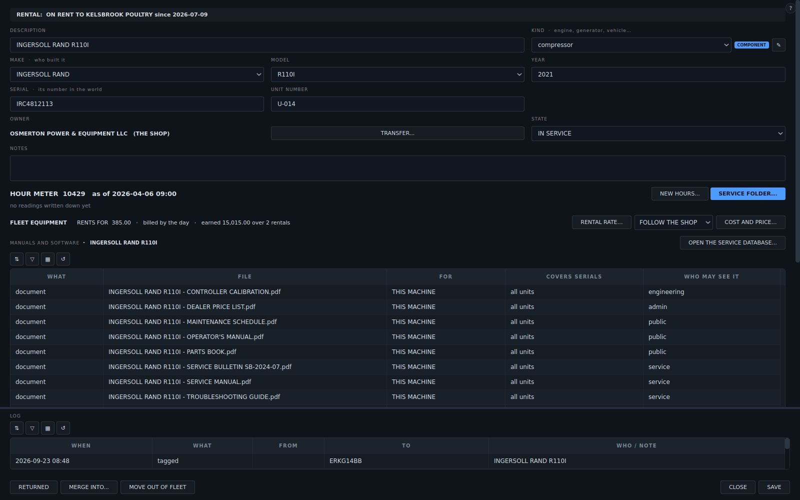800x500 pixels.
Task: Sort by the FILE column header
Action: (x=245, y=276)
